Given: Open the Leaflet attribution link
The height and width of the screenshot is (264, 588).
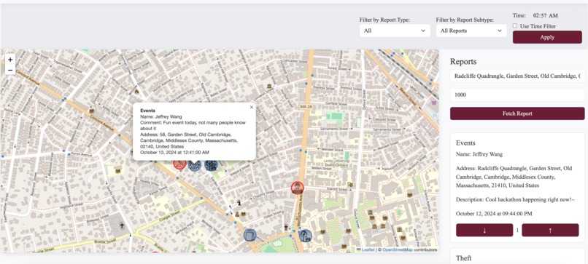Looking at the screenshot, I should click(365, 249).
